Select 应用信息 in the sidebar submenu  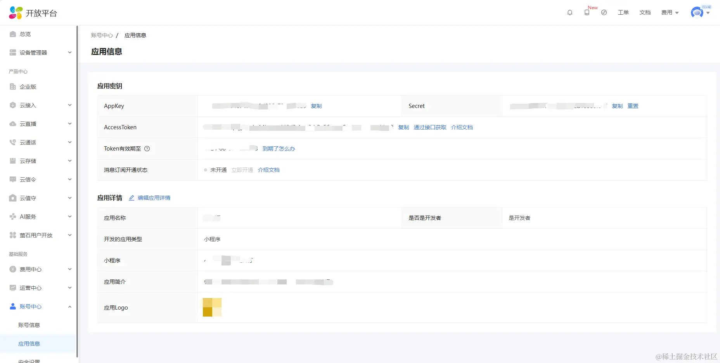point(29,344)
